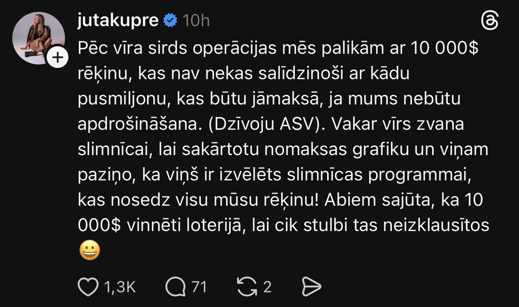View the 1,3K likes count
The height and width of the screenshot is (307, 519).
pos(119,287)
